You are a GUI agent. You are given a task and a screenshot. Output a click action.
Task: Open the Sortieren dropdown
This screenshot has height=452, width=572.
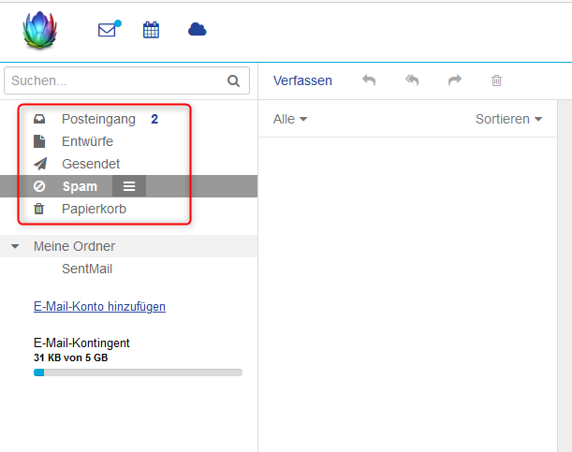(508, 119)
